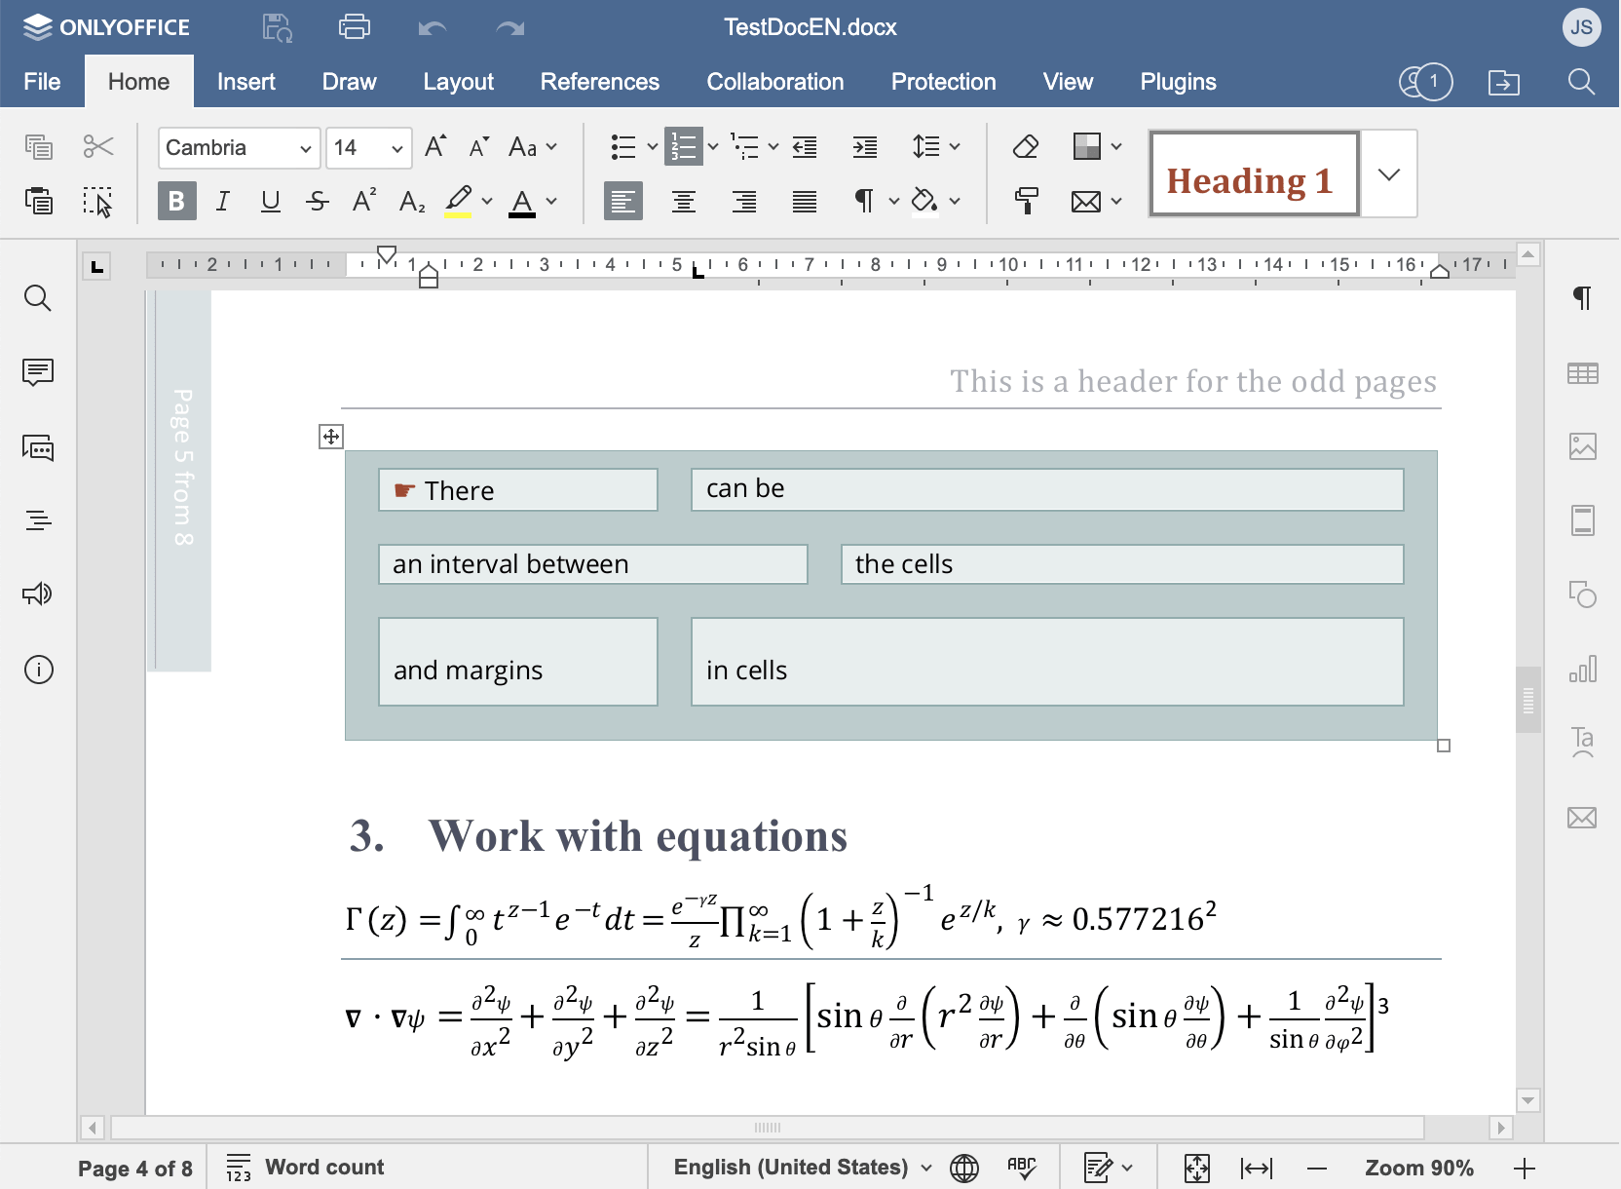Open the Change case dropdown
The width and height of the screenshot is (1621, 1189).
coord(533,147)
